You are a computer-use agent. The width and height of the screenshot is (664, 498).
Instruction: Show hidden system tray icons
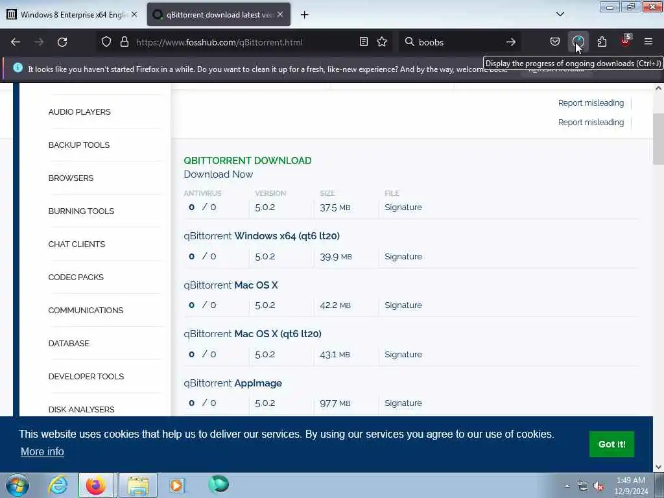tap(567, 486)
